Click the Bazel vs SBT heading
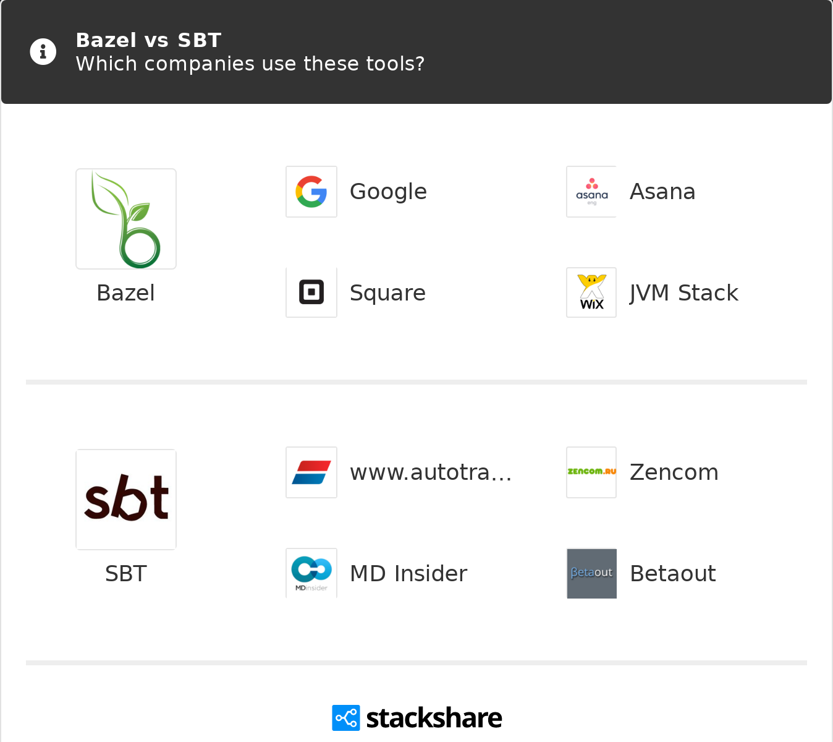The height and width of the screenshot is (742, 833). [148, 40]
